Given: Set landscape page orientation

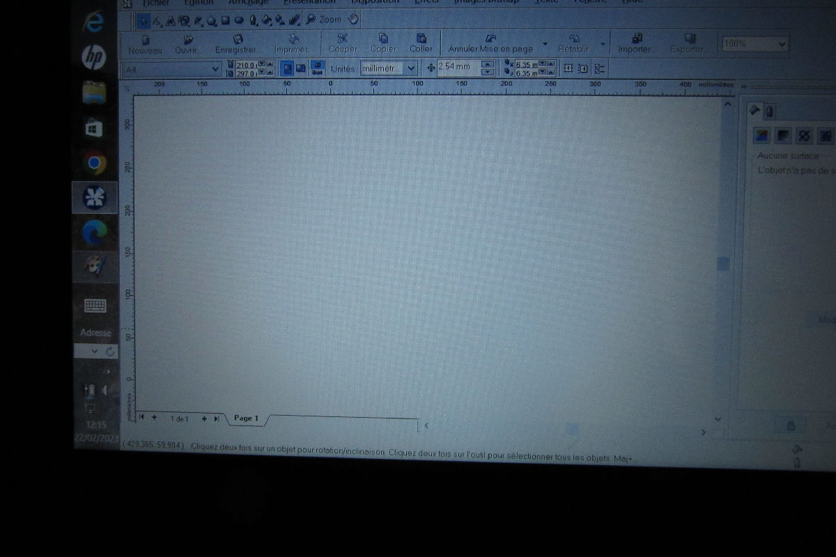Looking at the screenshot, I should point(300,68).
